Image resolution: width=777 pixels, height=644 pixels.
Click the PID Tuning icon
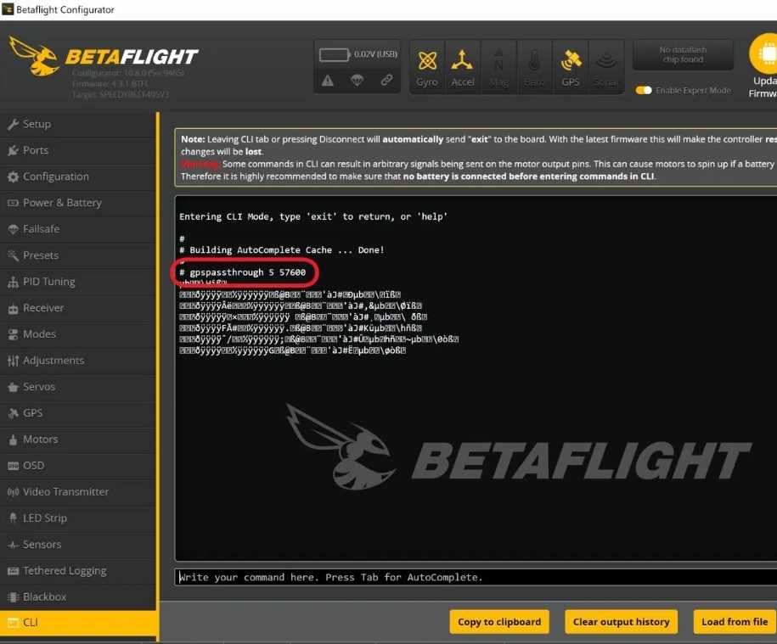tap(13, 283)
